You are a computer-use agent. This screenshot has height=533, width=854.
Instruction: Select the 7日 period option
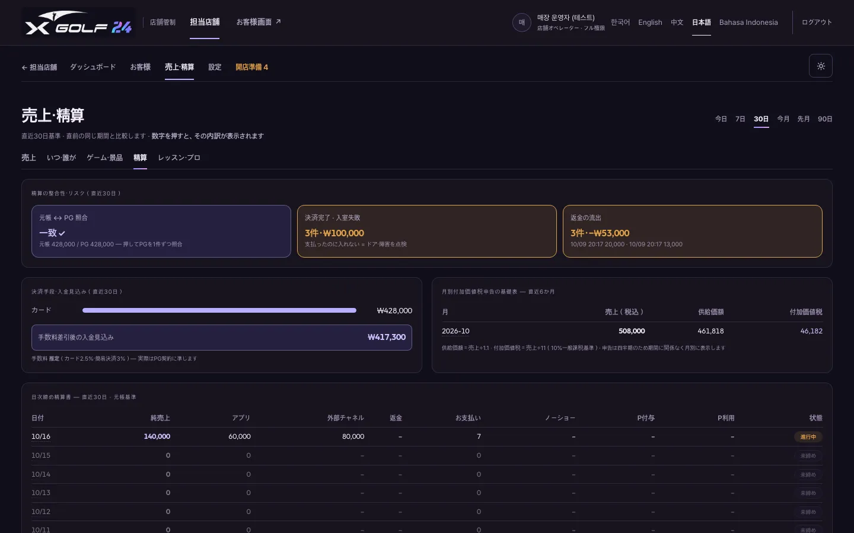[x=740, y=119]
